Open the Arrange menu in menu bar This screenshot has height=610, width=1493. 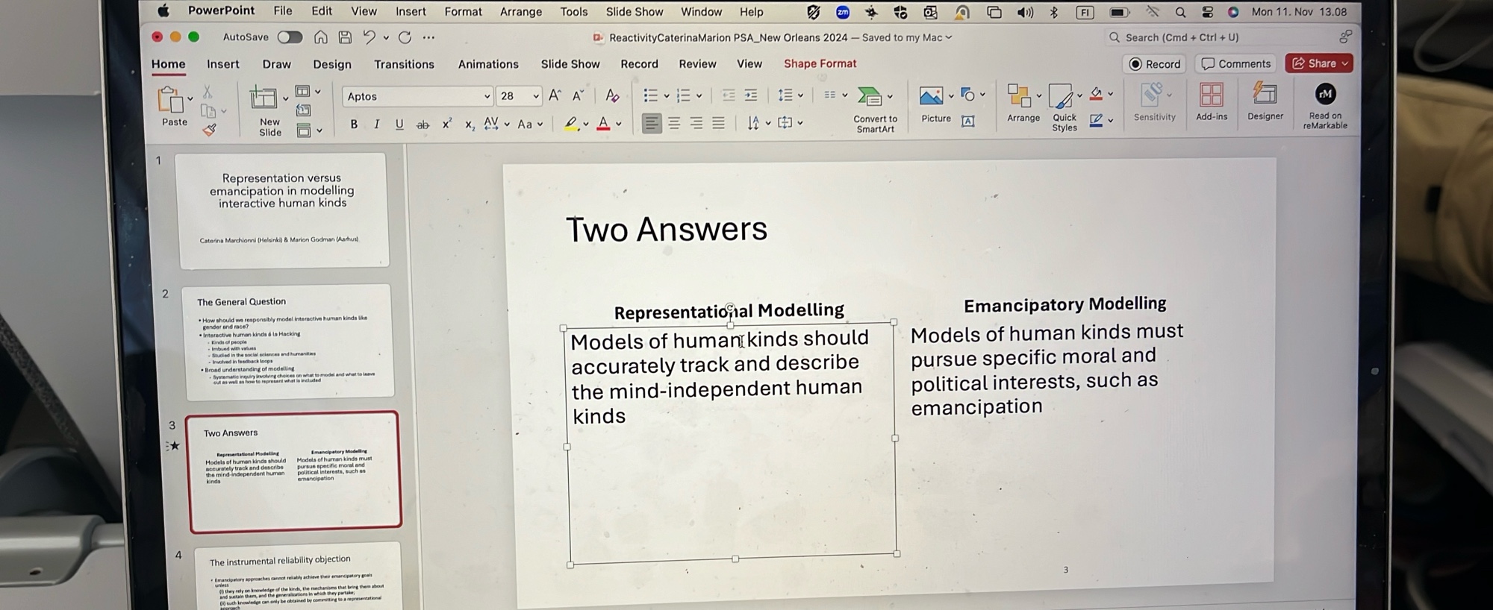(x=520, y=12)
